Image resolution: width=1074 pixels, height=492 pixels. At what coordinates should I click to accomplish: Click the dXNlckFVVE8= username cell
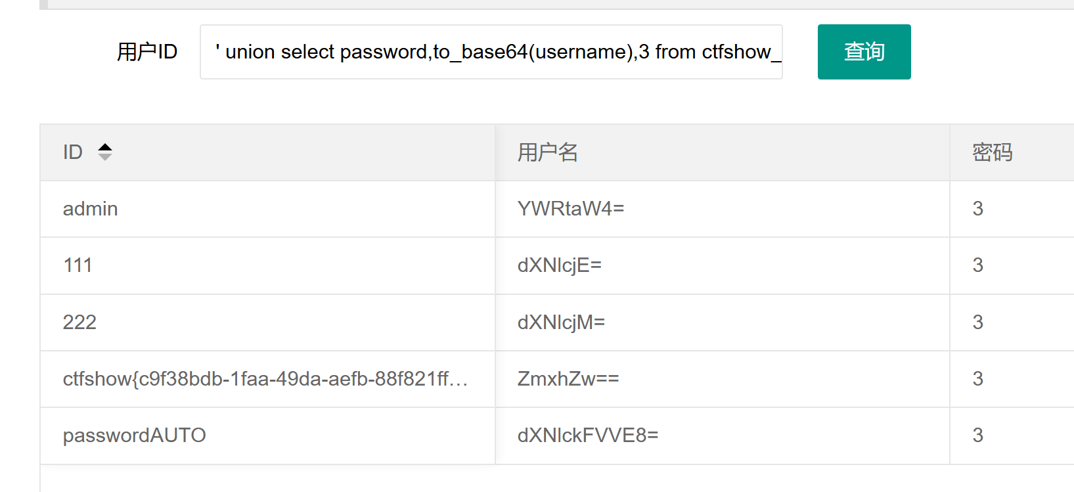click(587, 436)
